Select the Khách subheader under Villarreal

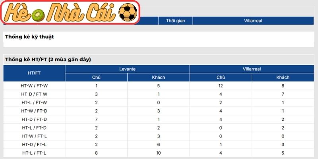pos(283,77)
